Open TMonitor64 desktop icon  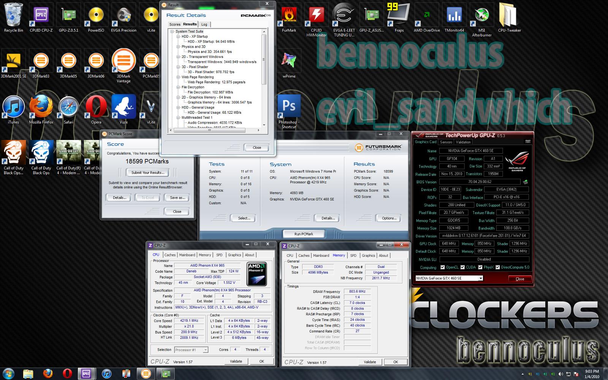[x=454, y=18]
